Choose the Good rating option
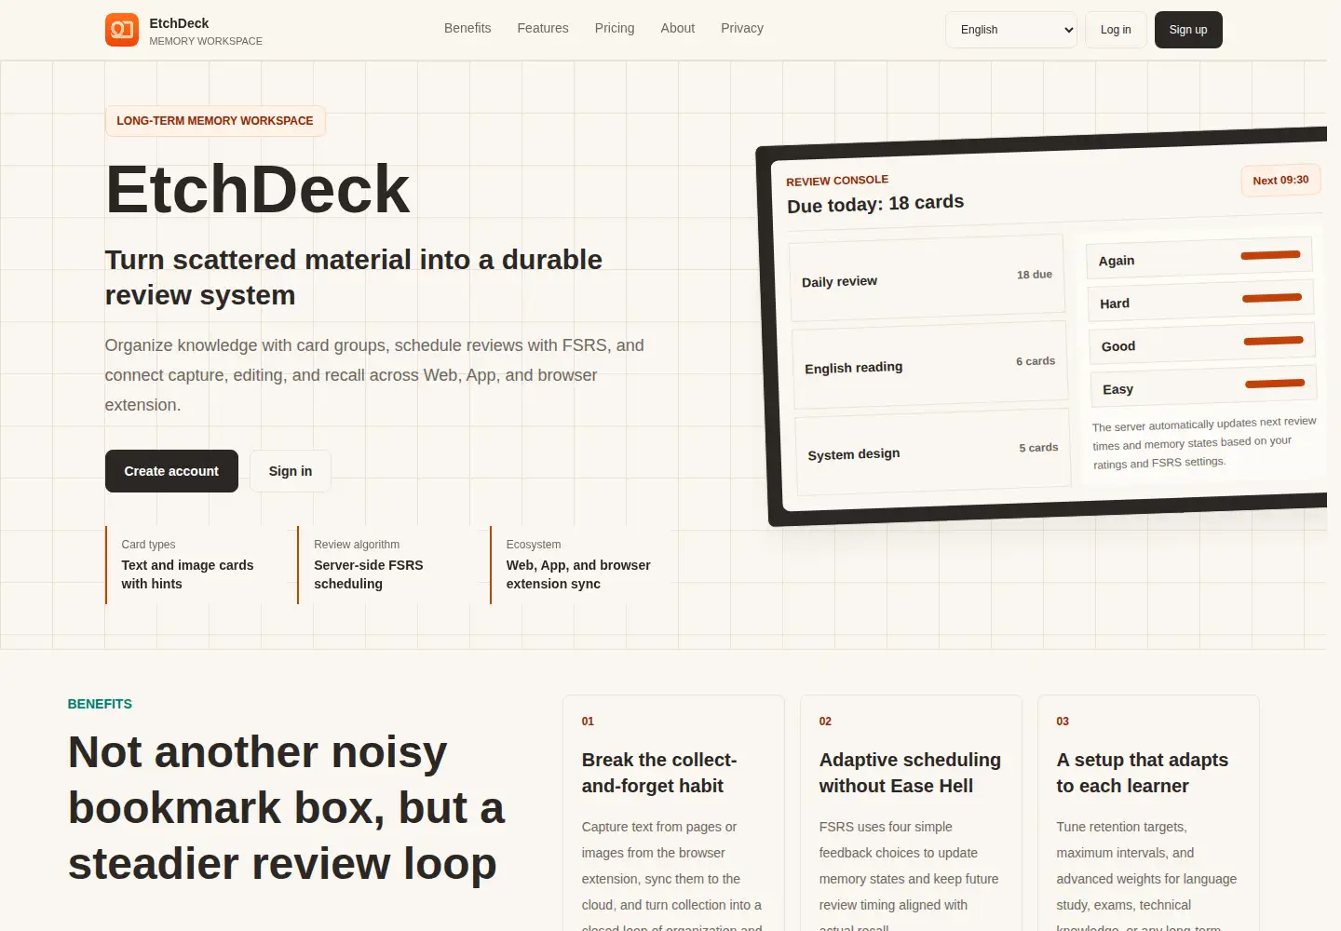Image resolution: width=1341 pixels, height=931 pixels. [1202, 344]
